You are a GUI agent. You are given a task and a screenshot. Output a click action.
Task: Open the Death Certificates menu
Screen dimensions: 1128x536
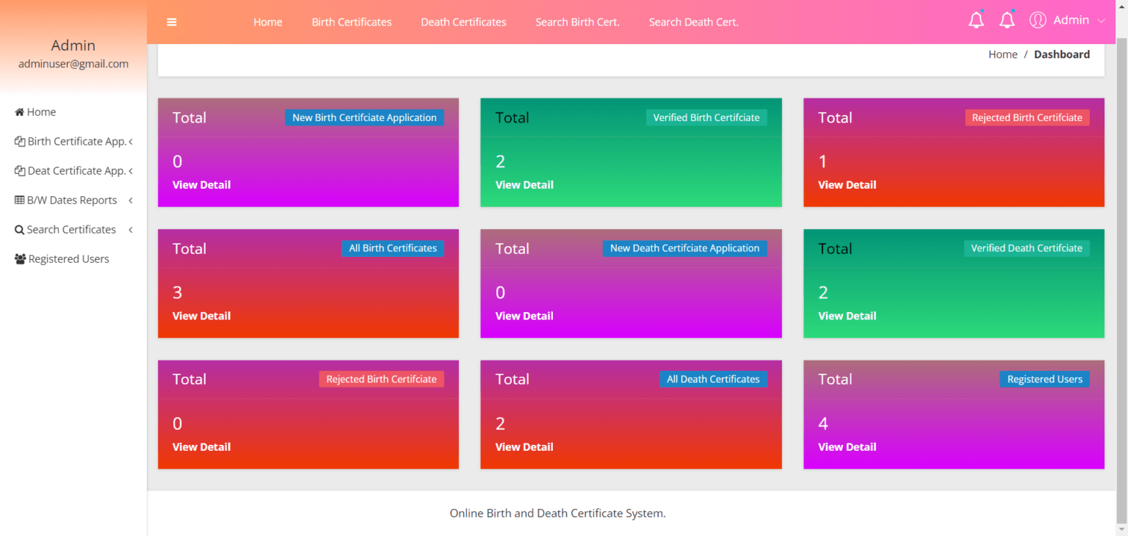463,22
